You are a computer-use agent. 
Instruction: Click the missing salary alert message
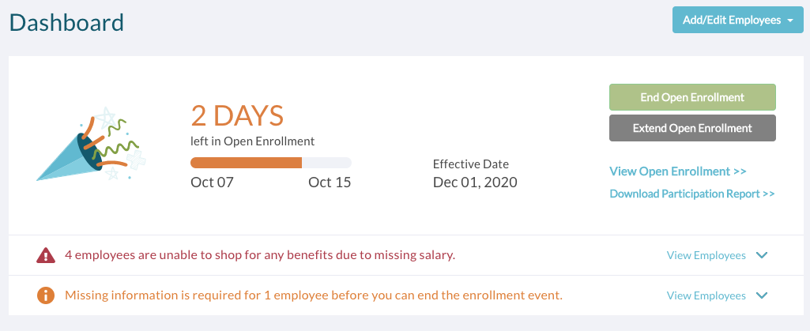click(x=260, y=255)
